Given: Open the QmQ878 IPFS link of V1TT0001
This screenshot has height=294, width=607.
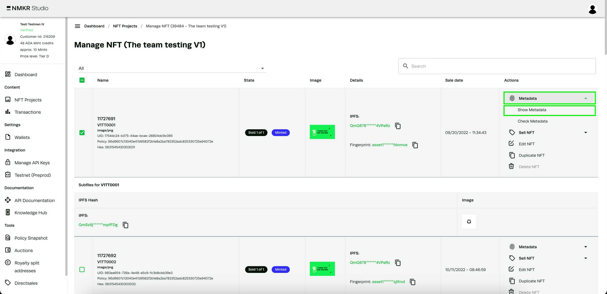Looking at the screenshot, I should [x=370, y=126].
